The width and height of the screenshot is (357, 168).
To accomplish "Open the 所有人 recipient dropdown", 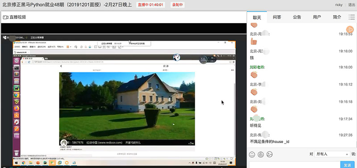I will 332,154.
